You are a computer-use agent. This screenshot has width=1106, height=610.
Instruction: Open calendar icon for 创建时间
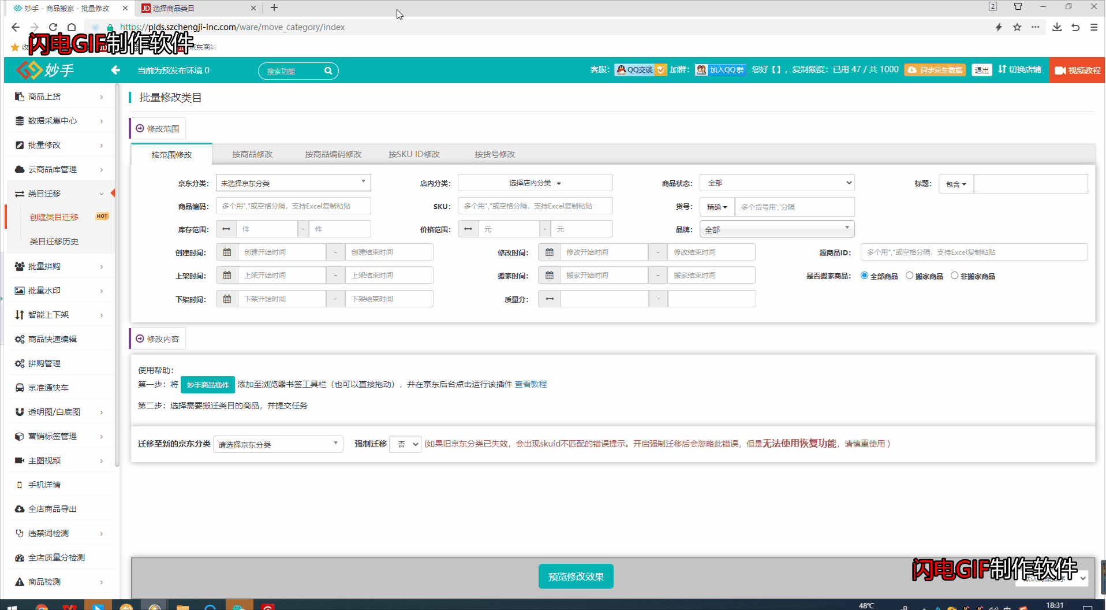coord(227,252)
